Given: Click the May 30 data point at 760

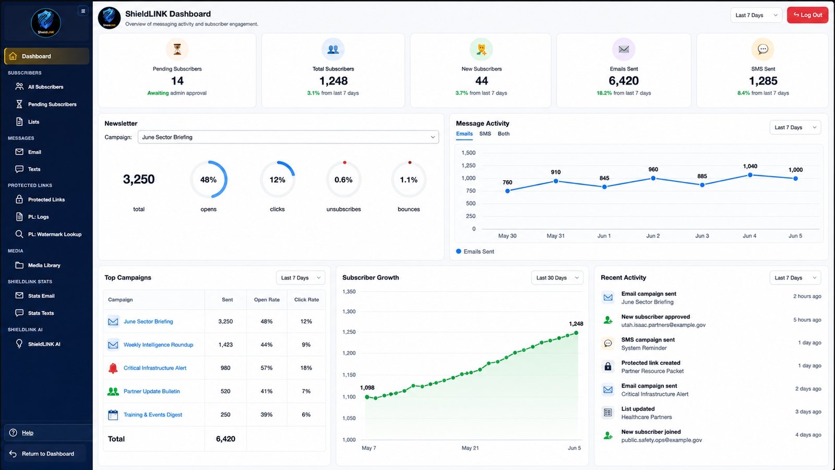Looking at the screenshot, I should pyautogui.click(x=507, y=191).
